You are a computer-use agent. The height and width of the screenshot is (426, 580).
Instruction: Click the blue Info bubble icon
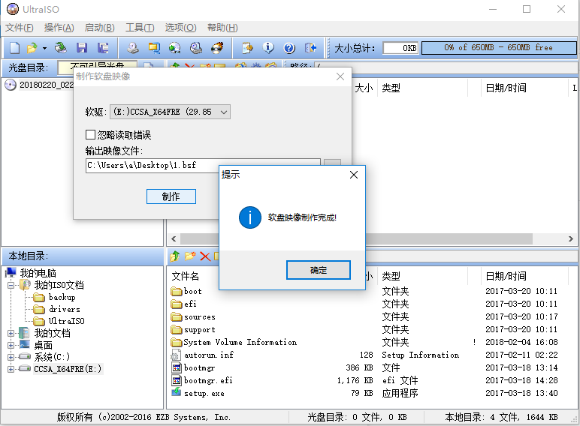[268, 48]
